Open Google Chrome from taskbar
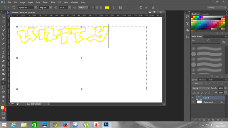The width and height of the screenshot is (228, 128). click(x=55, y=125)
